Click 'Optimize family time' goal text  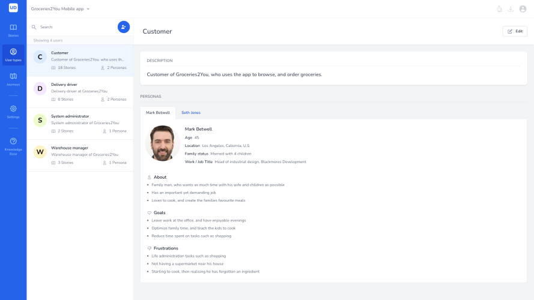click(193, 228)
